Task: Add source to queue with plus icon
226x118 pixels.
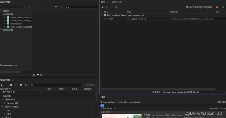Action: click(x=103, y=7)
